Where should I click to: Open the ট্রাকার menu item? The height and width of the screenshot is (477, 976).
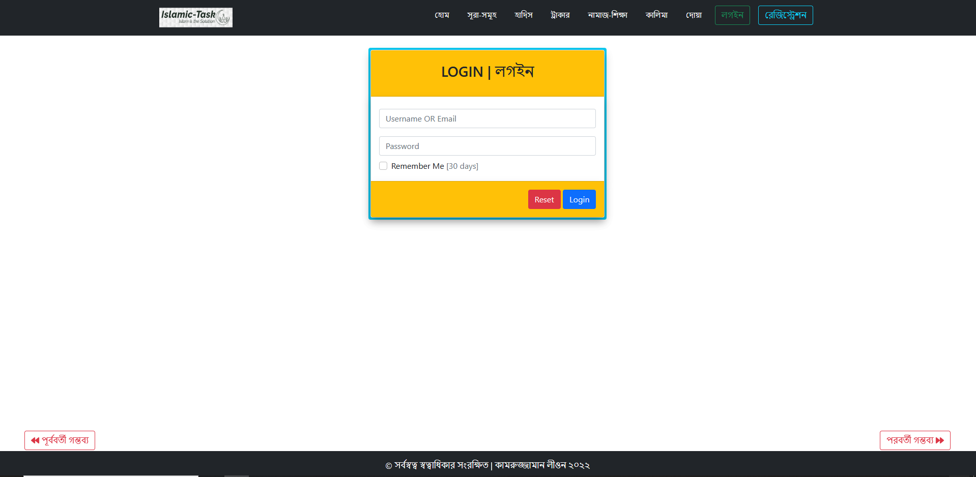[x=560, y=15]
